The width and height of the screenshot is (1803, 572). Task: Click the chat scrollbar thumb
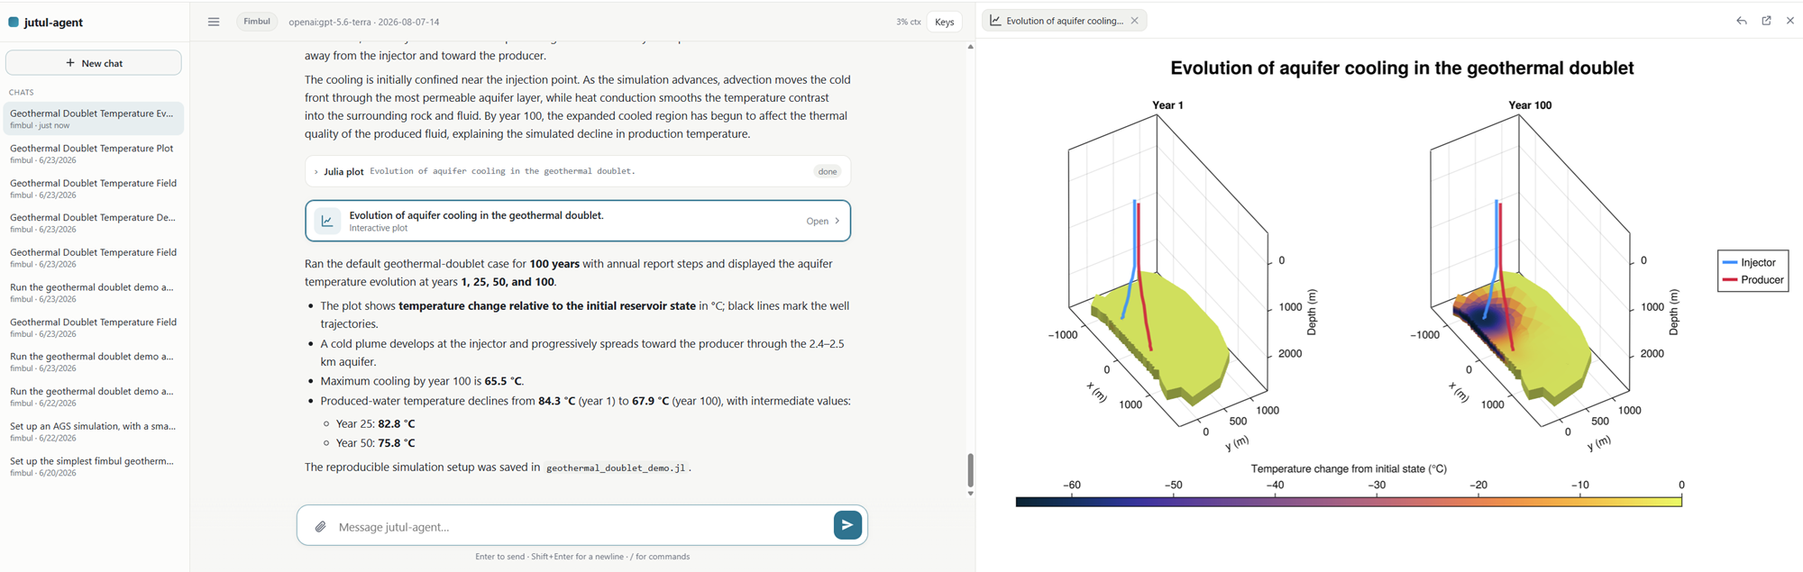(970, 470)
